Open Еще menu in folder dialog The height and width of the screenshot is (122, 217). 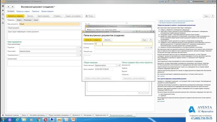point(144,40)
